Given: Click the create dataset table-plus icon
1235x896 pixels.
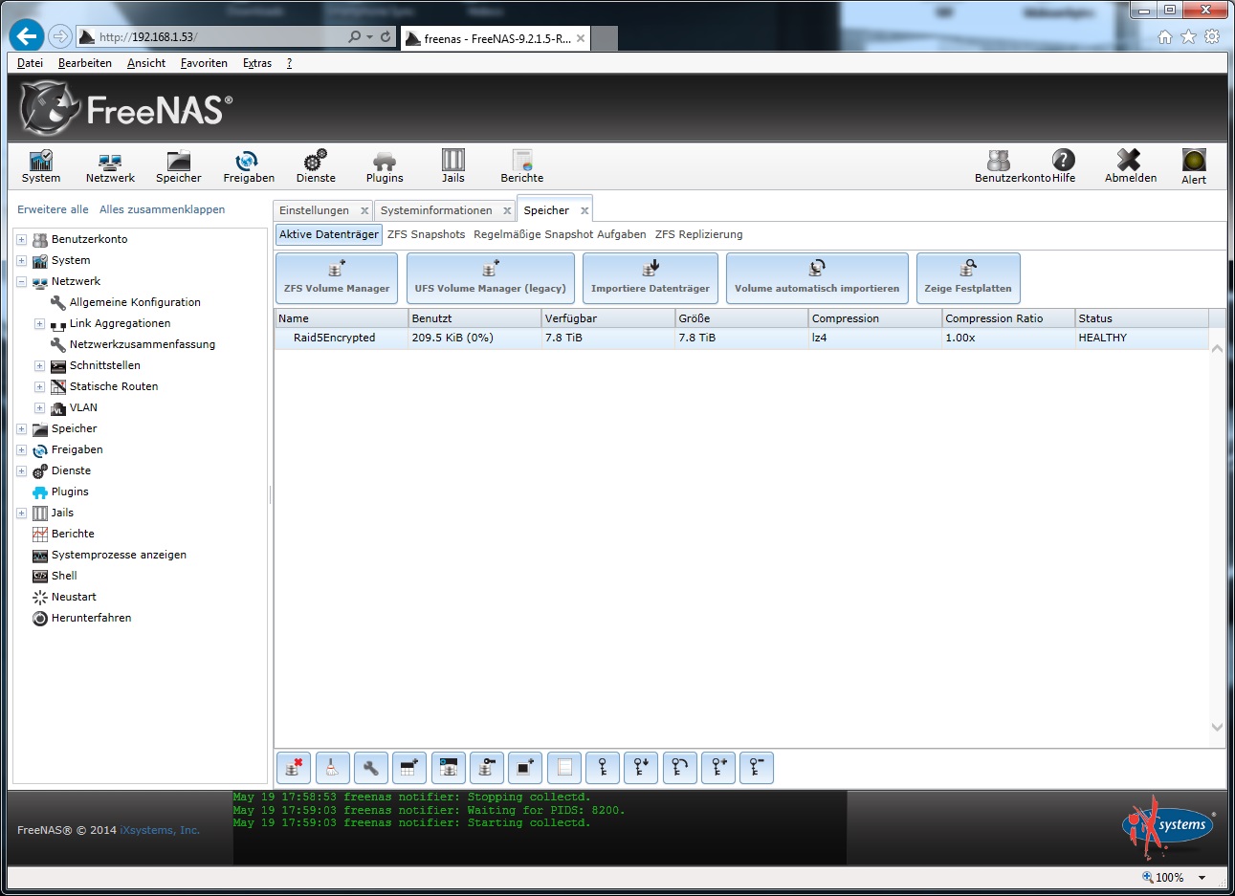Looking at the screenshot, I should (x=409, y=767).
